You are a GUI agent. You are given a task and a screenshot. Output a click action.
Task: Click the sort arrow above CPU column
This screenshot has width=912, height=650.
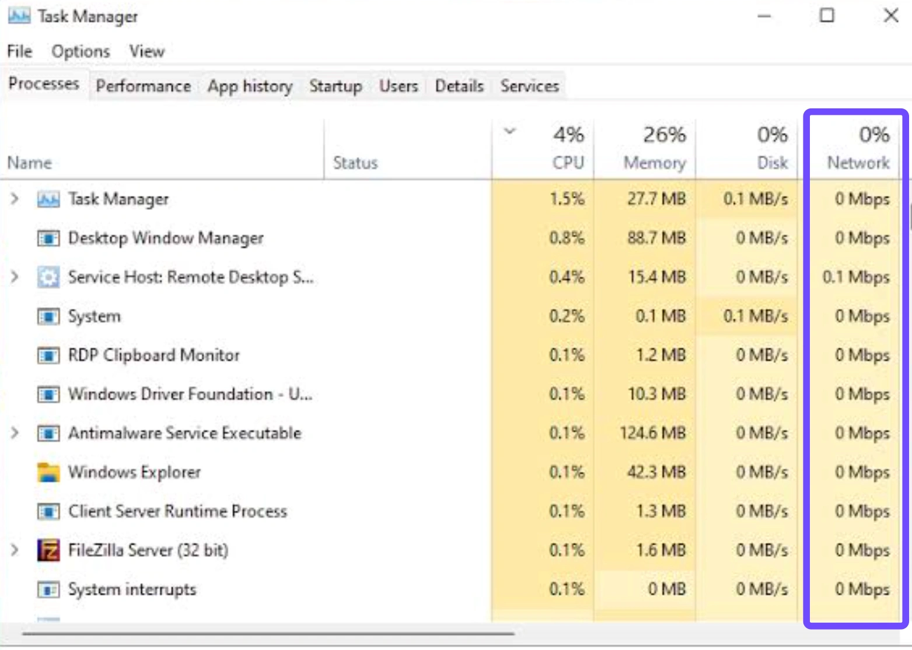510,131
